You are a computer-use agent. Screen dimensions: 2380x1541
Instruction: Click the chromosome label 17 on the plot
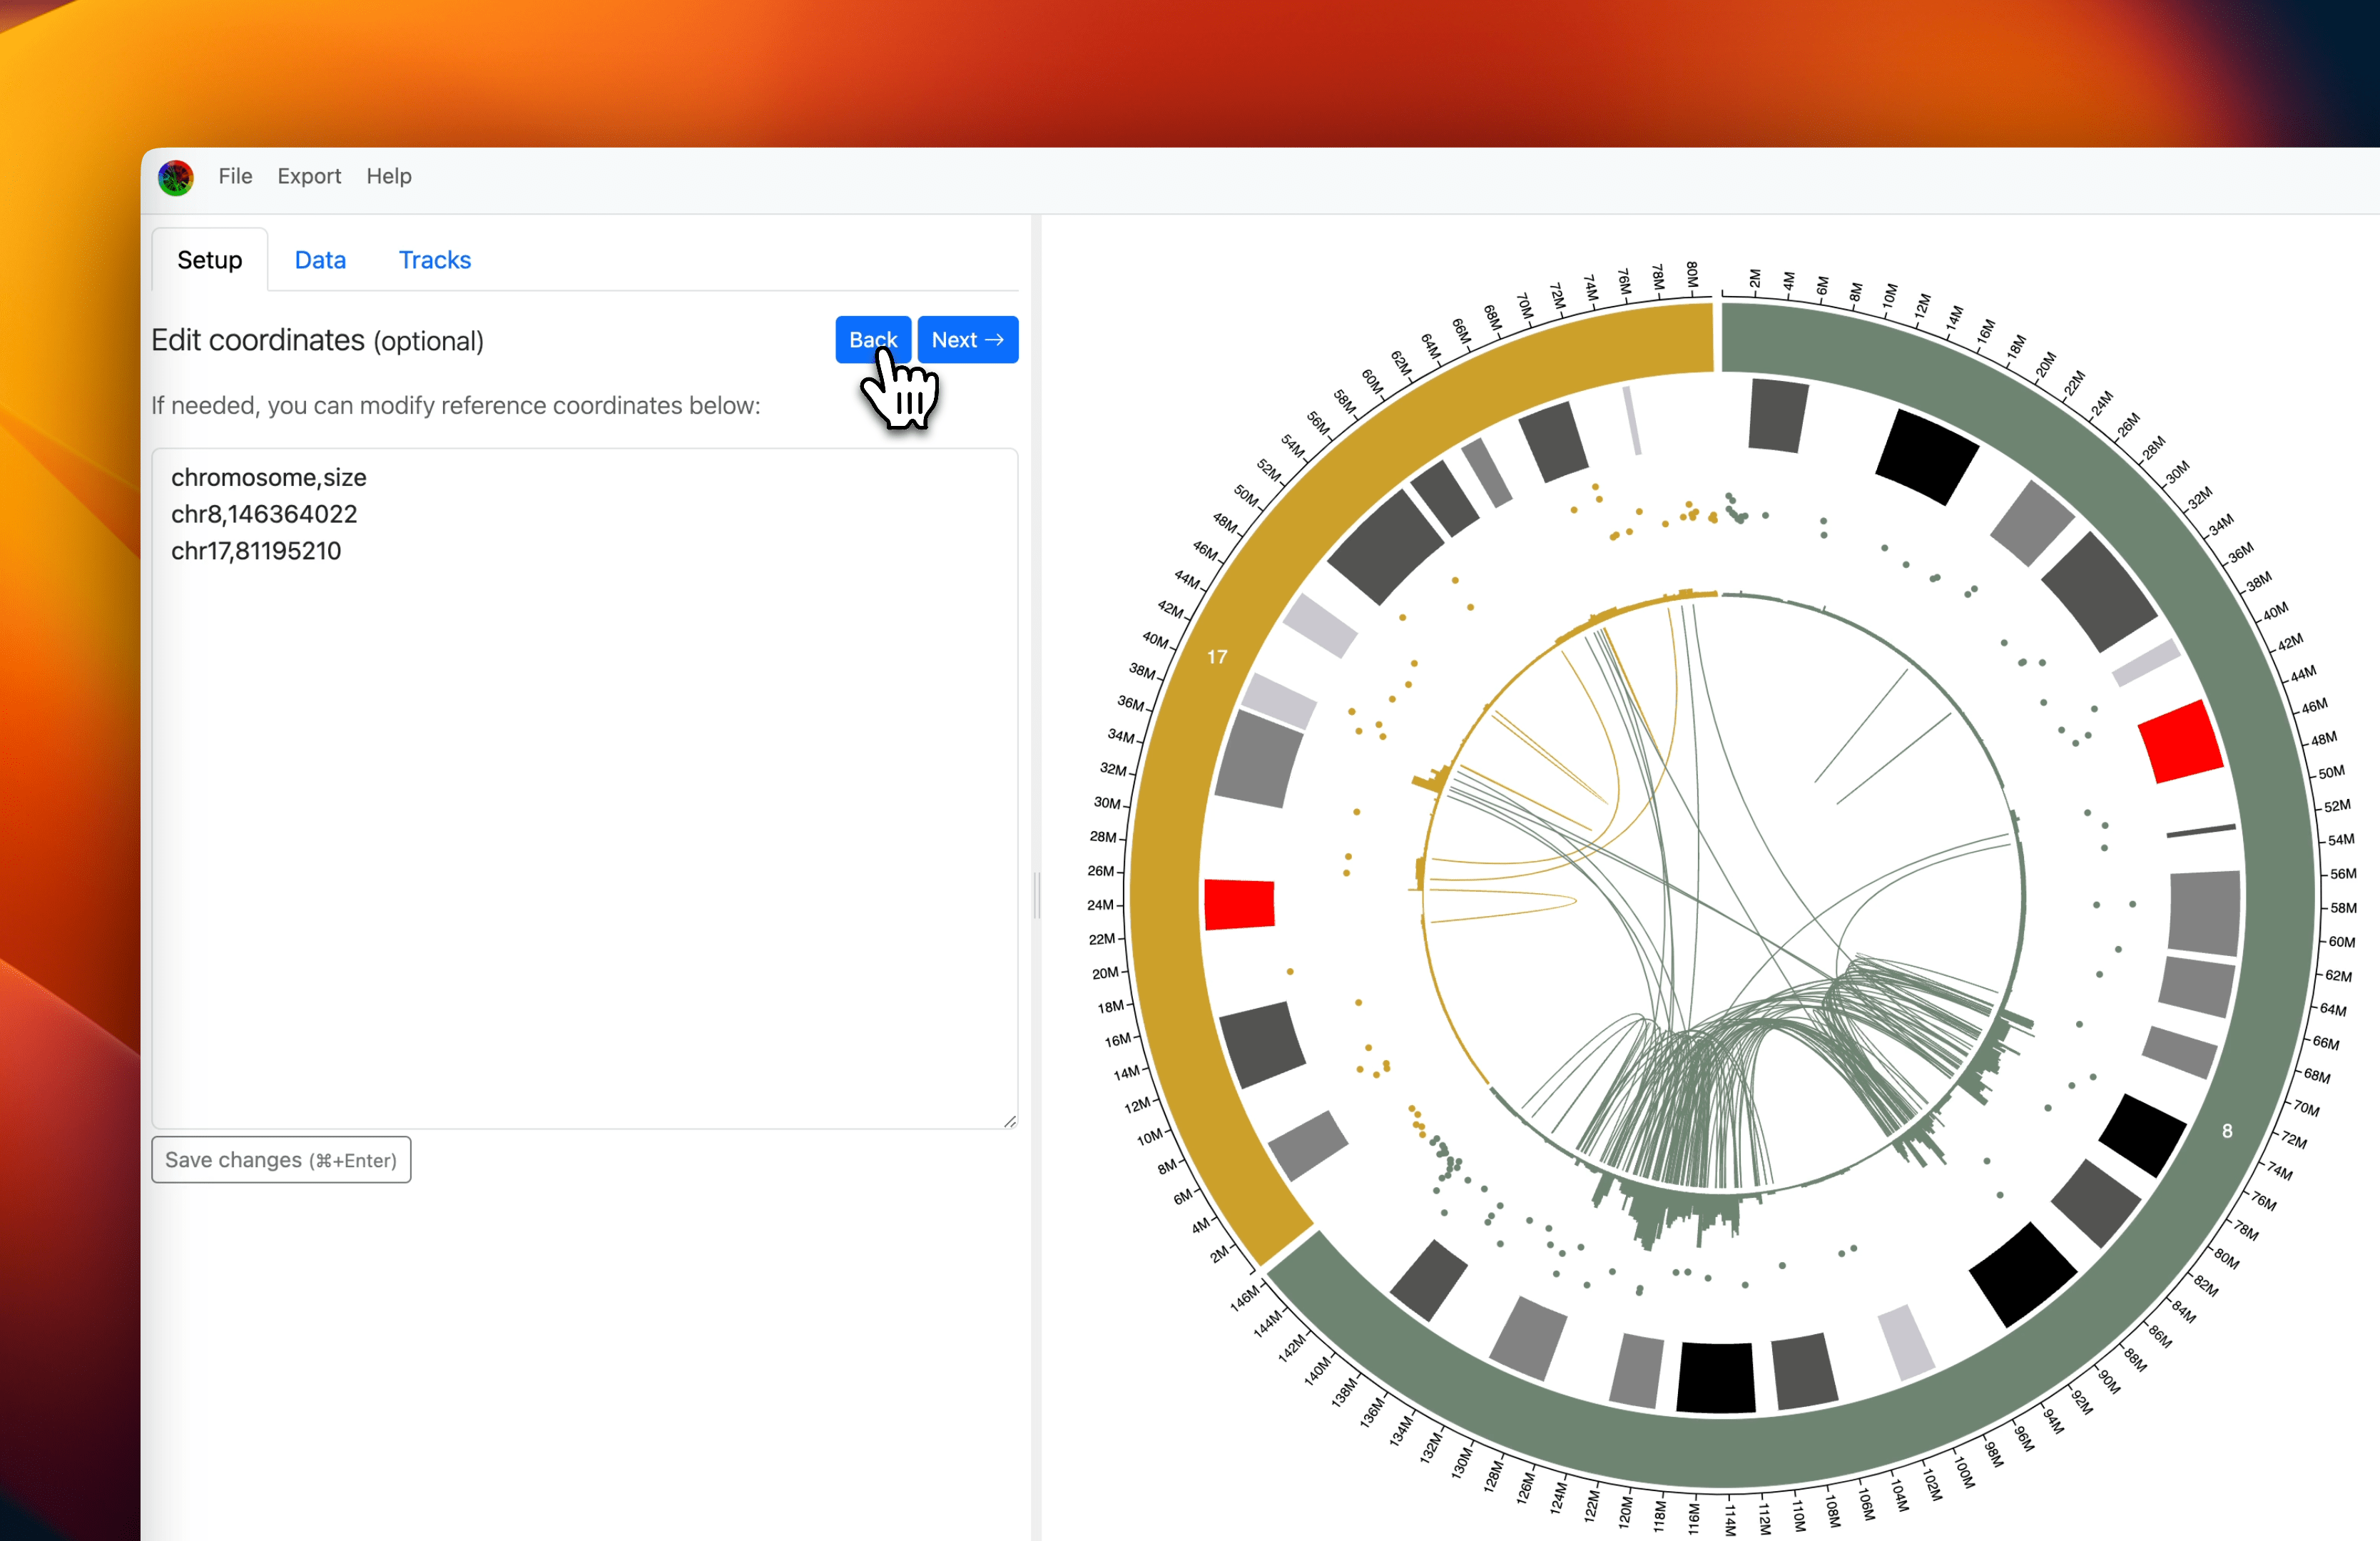1218,657
